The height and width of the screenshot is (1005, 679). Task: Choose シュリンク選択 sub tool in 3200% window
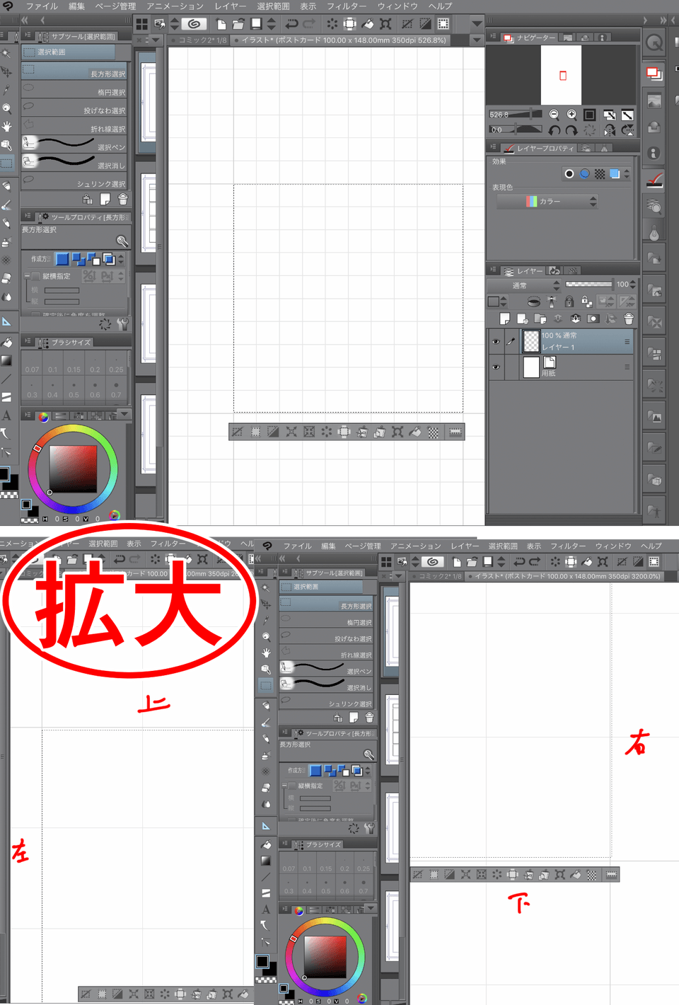pyautogui.click(x=327, y=703)
